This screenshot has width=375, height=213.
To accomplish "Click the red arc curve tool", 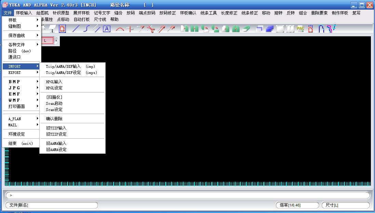I will (120, 29).
